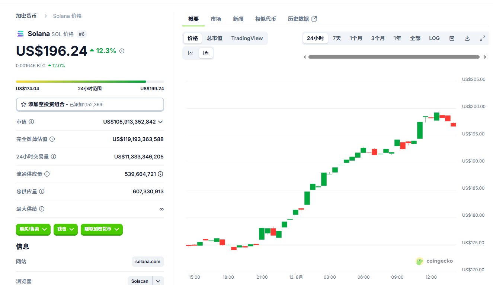Click info icon next to 流通供应量 label
Viewport: 493px width, 285px height.
tap(47, 174)
